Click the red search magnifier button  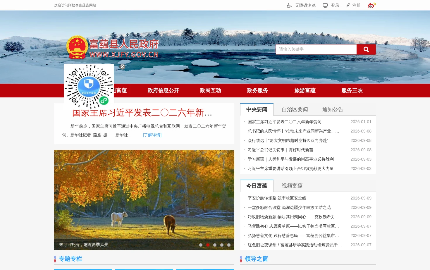(366, 49)
